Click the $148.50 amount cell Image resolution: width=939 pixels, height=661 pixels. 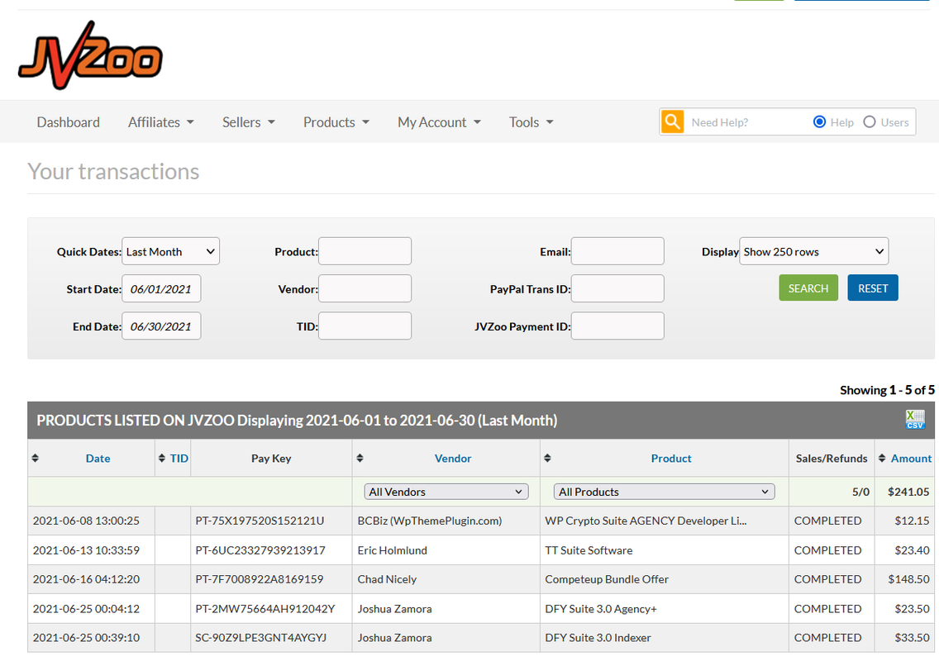pyautogui.click(x=908, y=579)
